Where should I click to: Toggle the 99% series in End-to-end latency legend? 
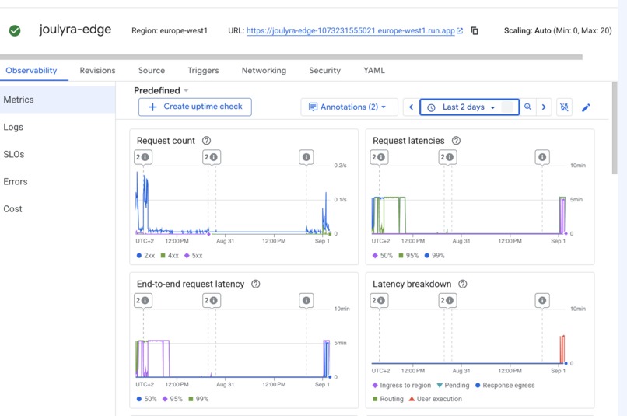[198, 399]
